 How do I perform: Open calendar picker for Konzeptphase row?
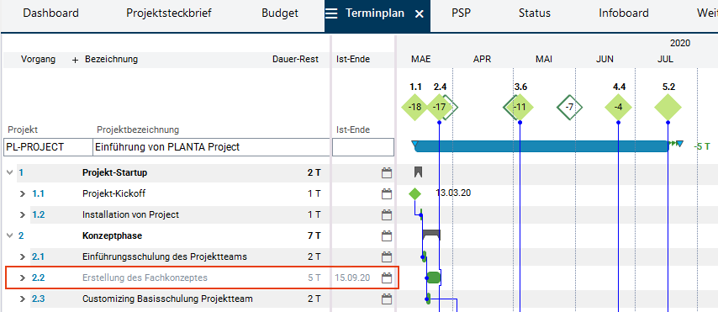(387, 236)
